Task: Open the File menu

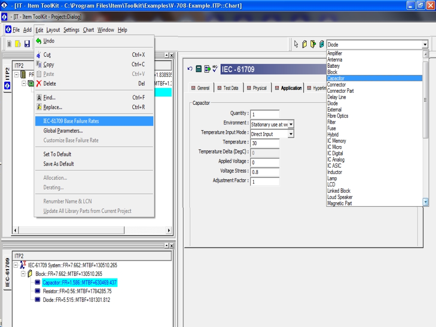Action: coord(16,30)
